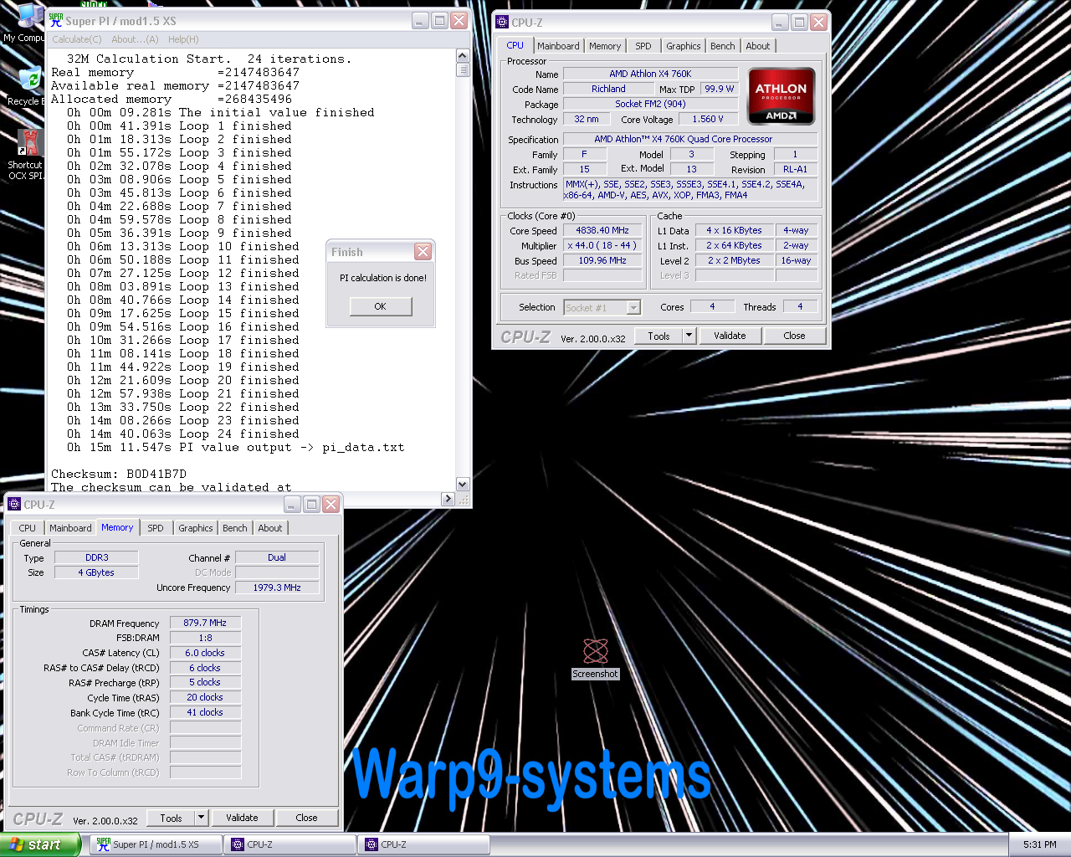Screen dimensions: 1071x857
Task: Select the SPD tab in the bottom CPU-Z window
Action: pyautogui.click(x=156, y=528)
